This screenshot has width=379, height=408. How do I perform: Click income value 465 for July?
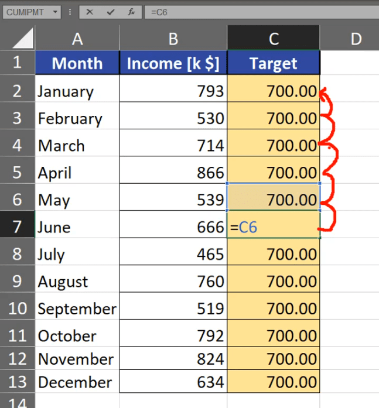tap(173, 251)
